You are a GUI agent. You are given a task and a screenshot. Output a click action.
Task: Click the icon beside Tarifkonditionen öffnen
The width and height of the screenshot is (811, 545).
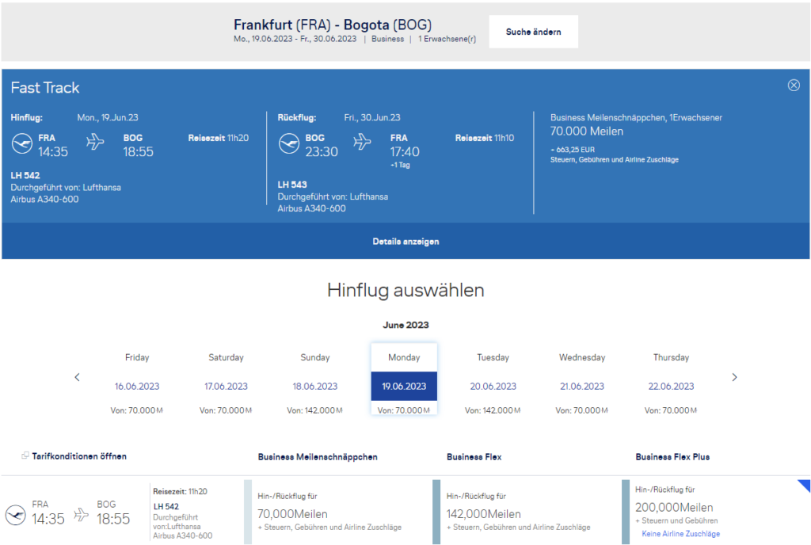25,455
